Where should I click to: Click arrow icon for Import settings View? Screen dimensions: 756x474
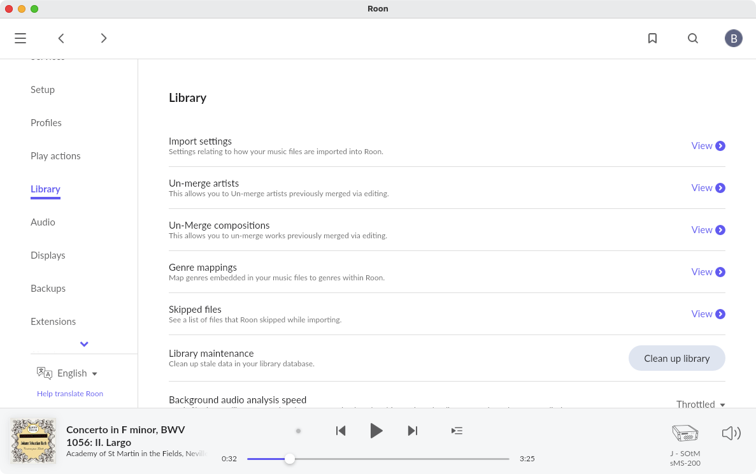click(720, 146)
